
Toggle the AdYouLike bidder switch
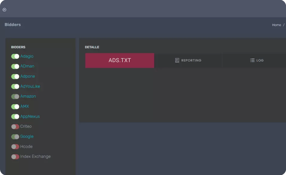pos(15,86)
